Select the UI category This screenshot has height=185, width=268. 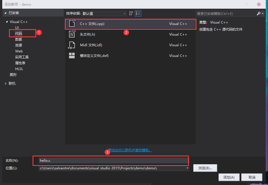17,27
